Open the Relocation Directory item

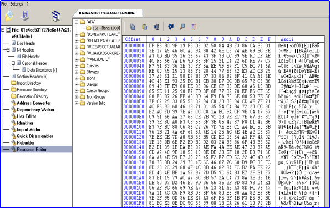pyautogui.click(x=32, y=96)
